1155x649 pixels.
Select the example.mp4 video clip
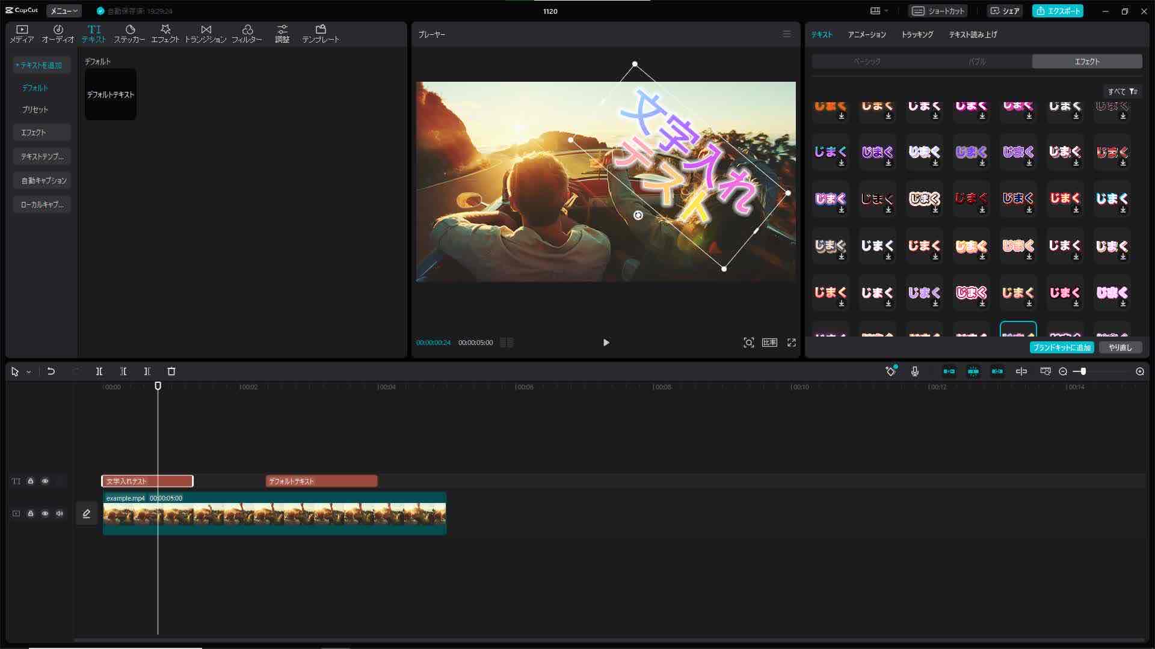pos(274,513)
